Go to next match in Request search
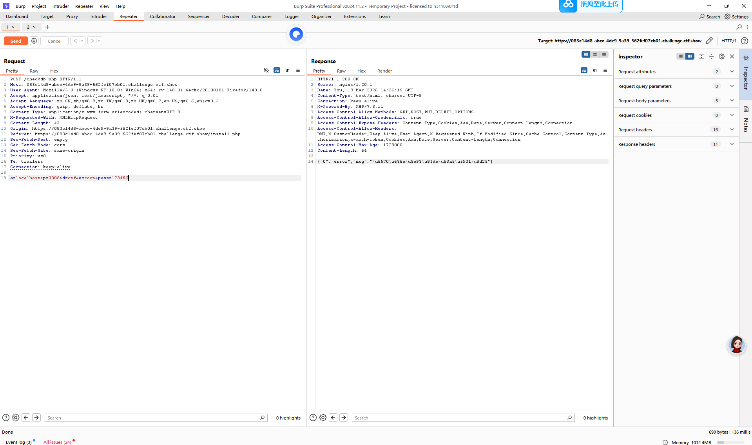Screen dimensions: 752x445 point(36,418)
